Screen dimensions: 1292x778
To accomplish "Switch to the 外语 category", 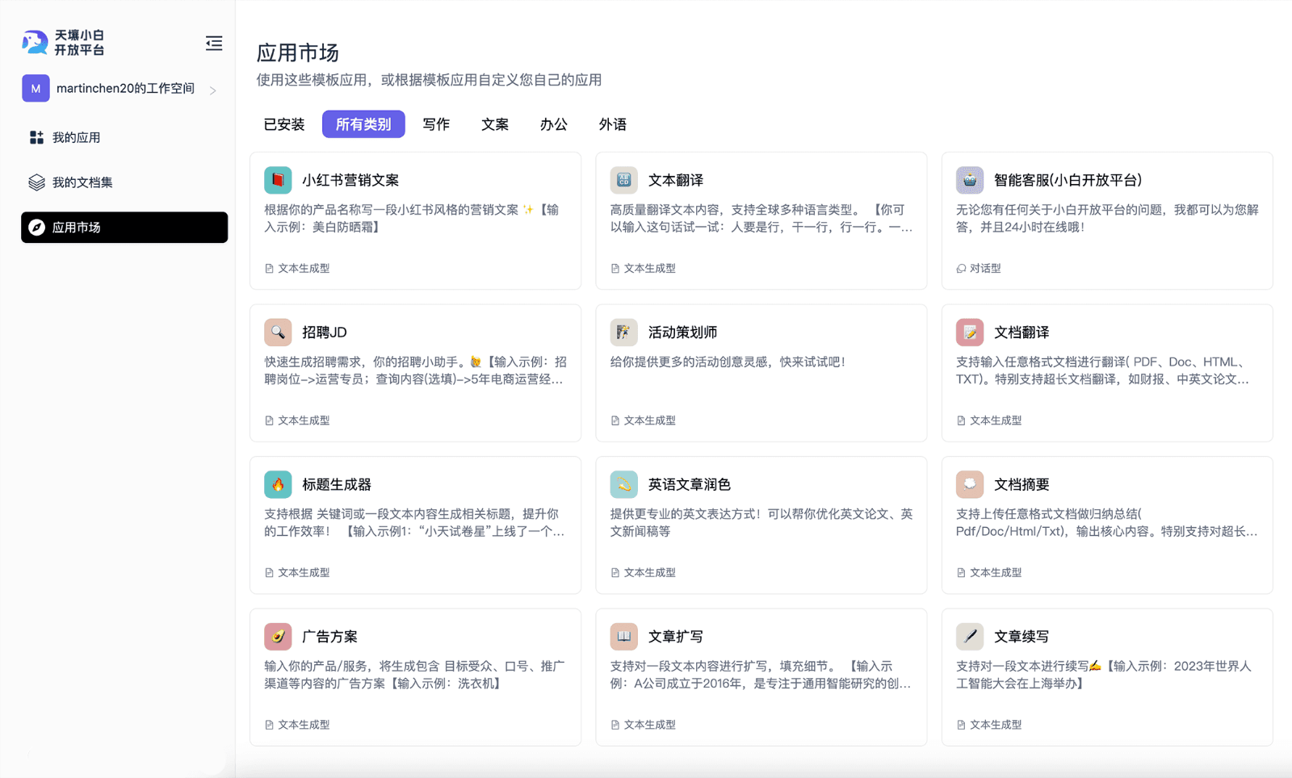I will [613, 124].
